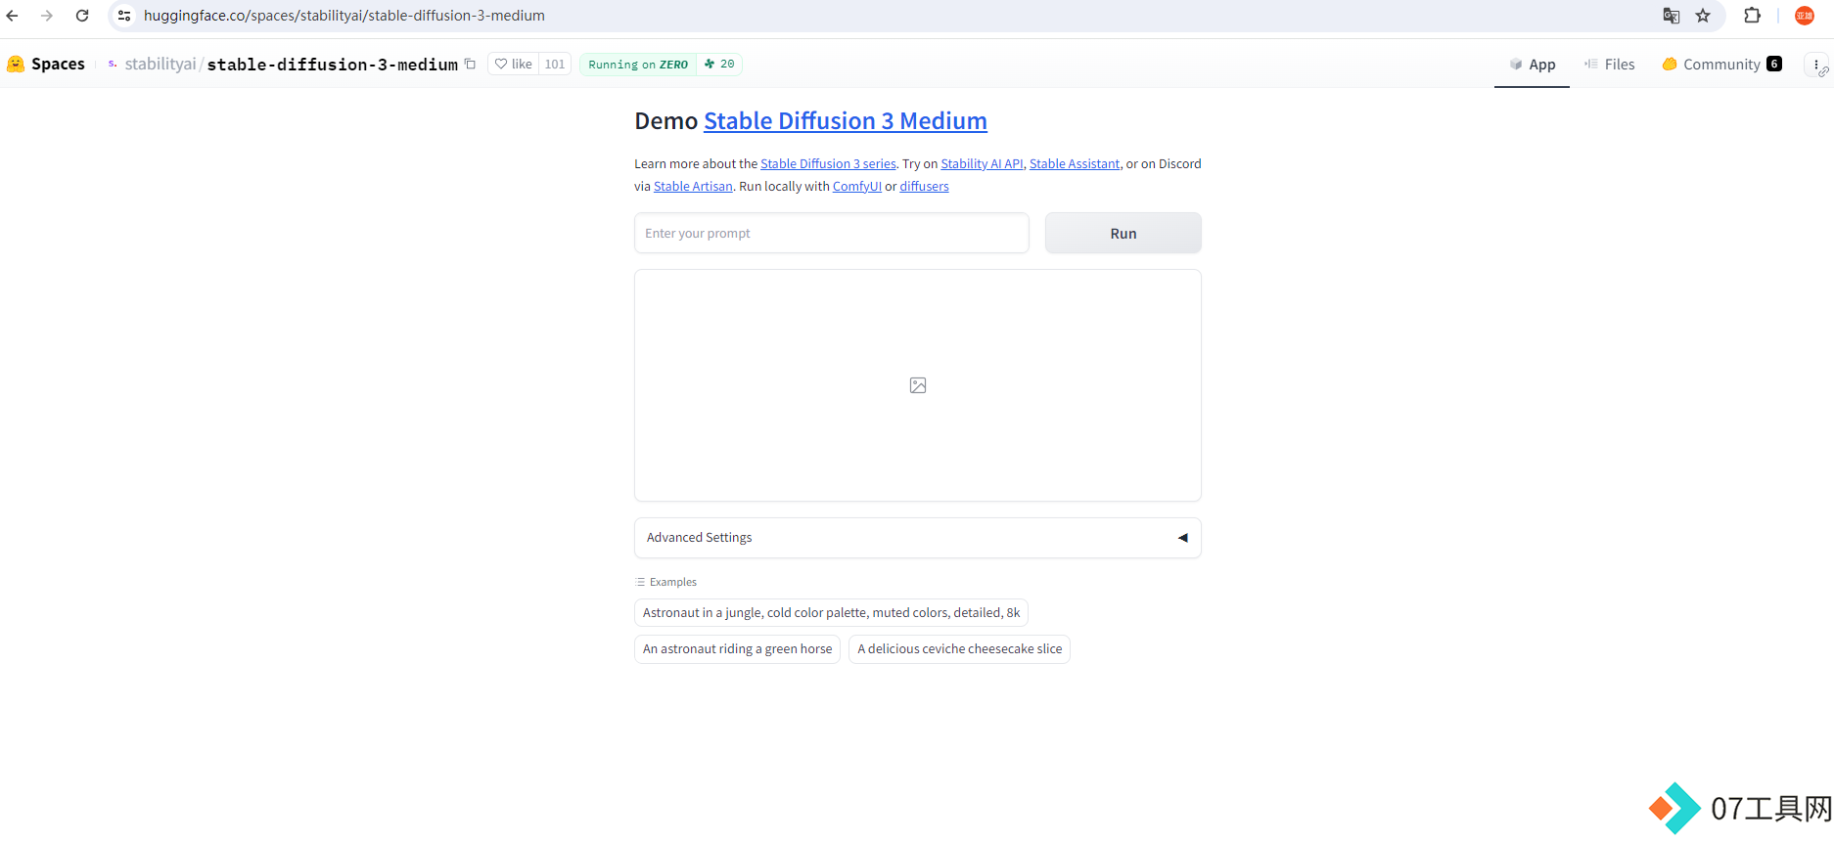This screenshot has height=841, width=1834.
Task: Select the ceviche cheesecake slice example
Action: pyautogui.click(x=959, y=649)
